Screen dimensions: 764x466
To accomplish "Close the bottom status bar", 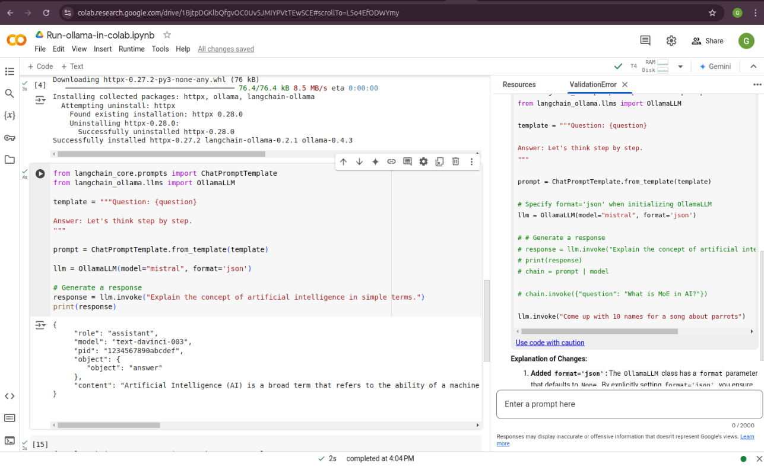I will 759,459.
